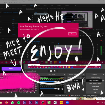
Task: Open Premiere Markers menu
Action: tap(6, 3)
